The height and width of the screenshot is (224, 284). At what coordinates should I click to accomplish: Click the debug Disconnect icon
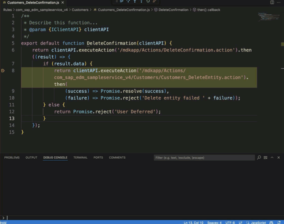click(154, 1)
